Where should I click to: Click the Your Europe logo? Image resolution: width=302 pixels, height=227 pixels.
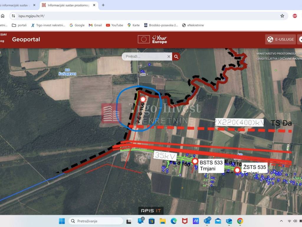(x=159, y=39)
